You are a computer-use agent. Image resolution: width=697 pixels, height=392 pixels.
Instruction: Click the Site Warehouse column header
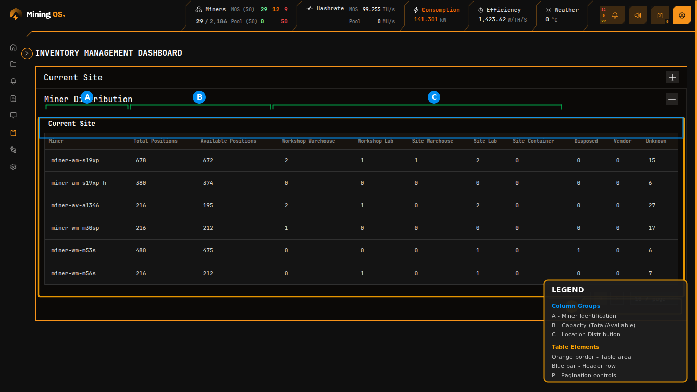[x=432, y=141]
